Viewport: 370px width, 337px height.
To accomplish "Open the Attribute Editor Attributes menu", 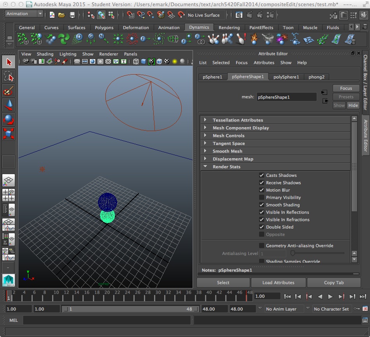I will 264,63.
